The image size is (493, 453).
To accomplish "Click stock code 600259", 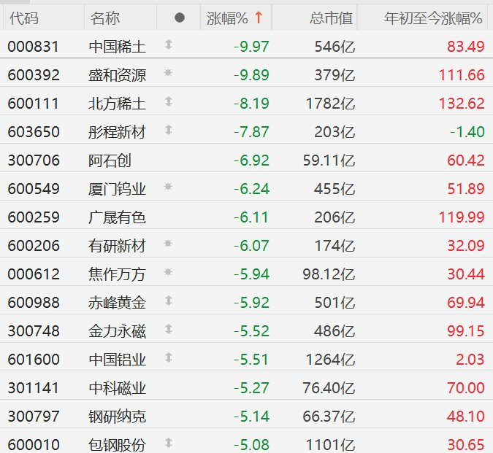I will pyautogui.click(x=34, y=217).
